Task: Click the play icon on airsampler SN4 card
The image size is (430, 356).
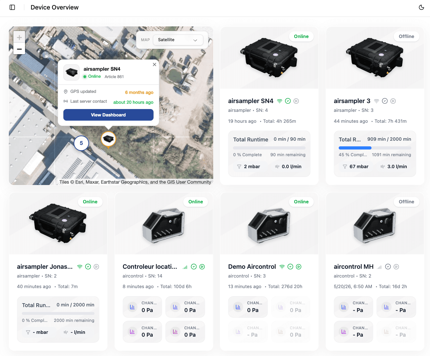Action: click(x=296, y=101)
